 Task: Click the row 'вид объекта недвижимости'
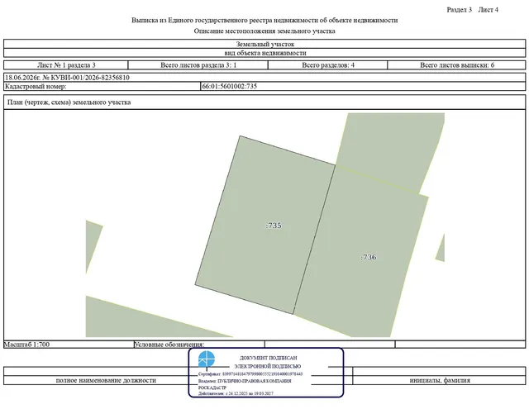tap(264, 53)
